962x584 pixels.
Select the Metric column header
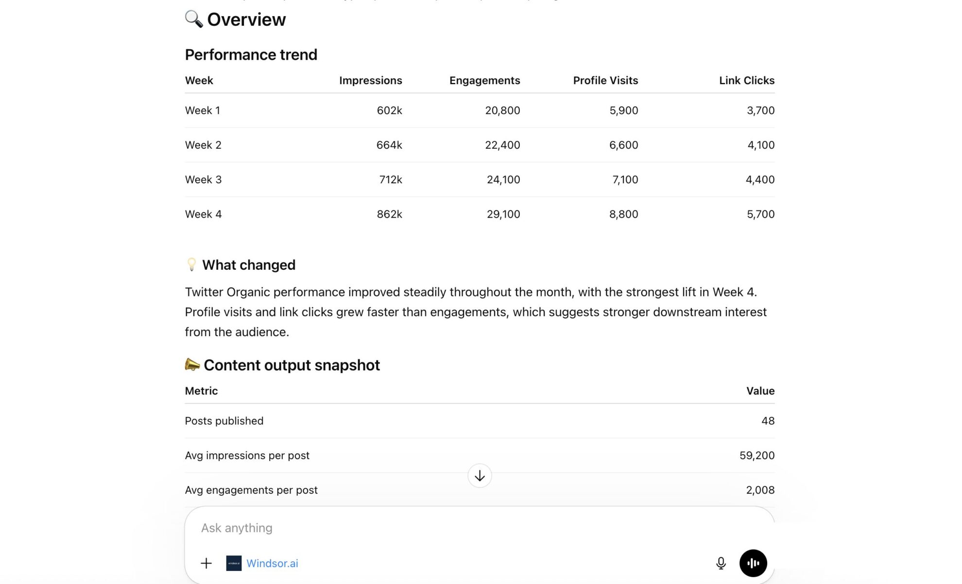(201, 391)
